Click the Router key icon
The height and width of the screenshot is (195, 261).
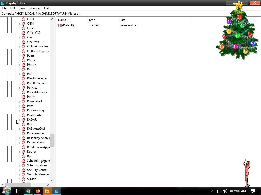(24, 152)
